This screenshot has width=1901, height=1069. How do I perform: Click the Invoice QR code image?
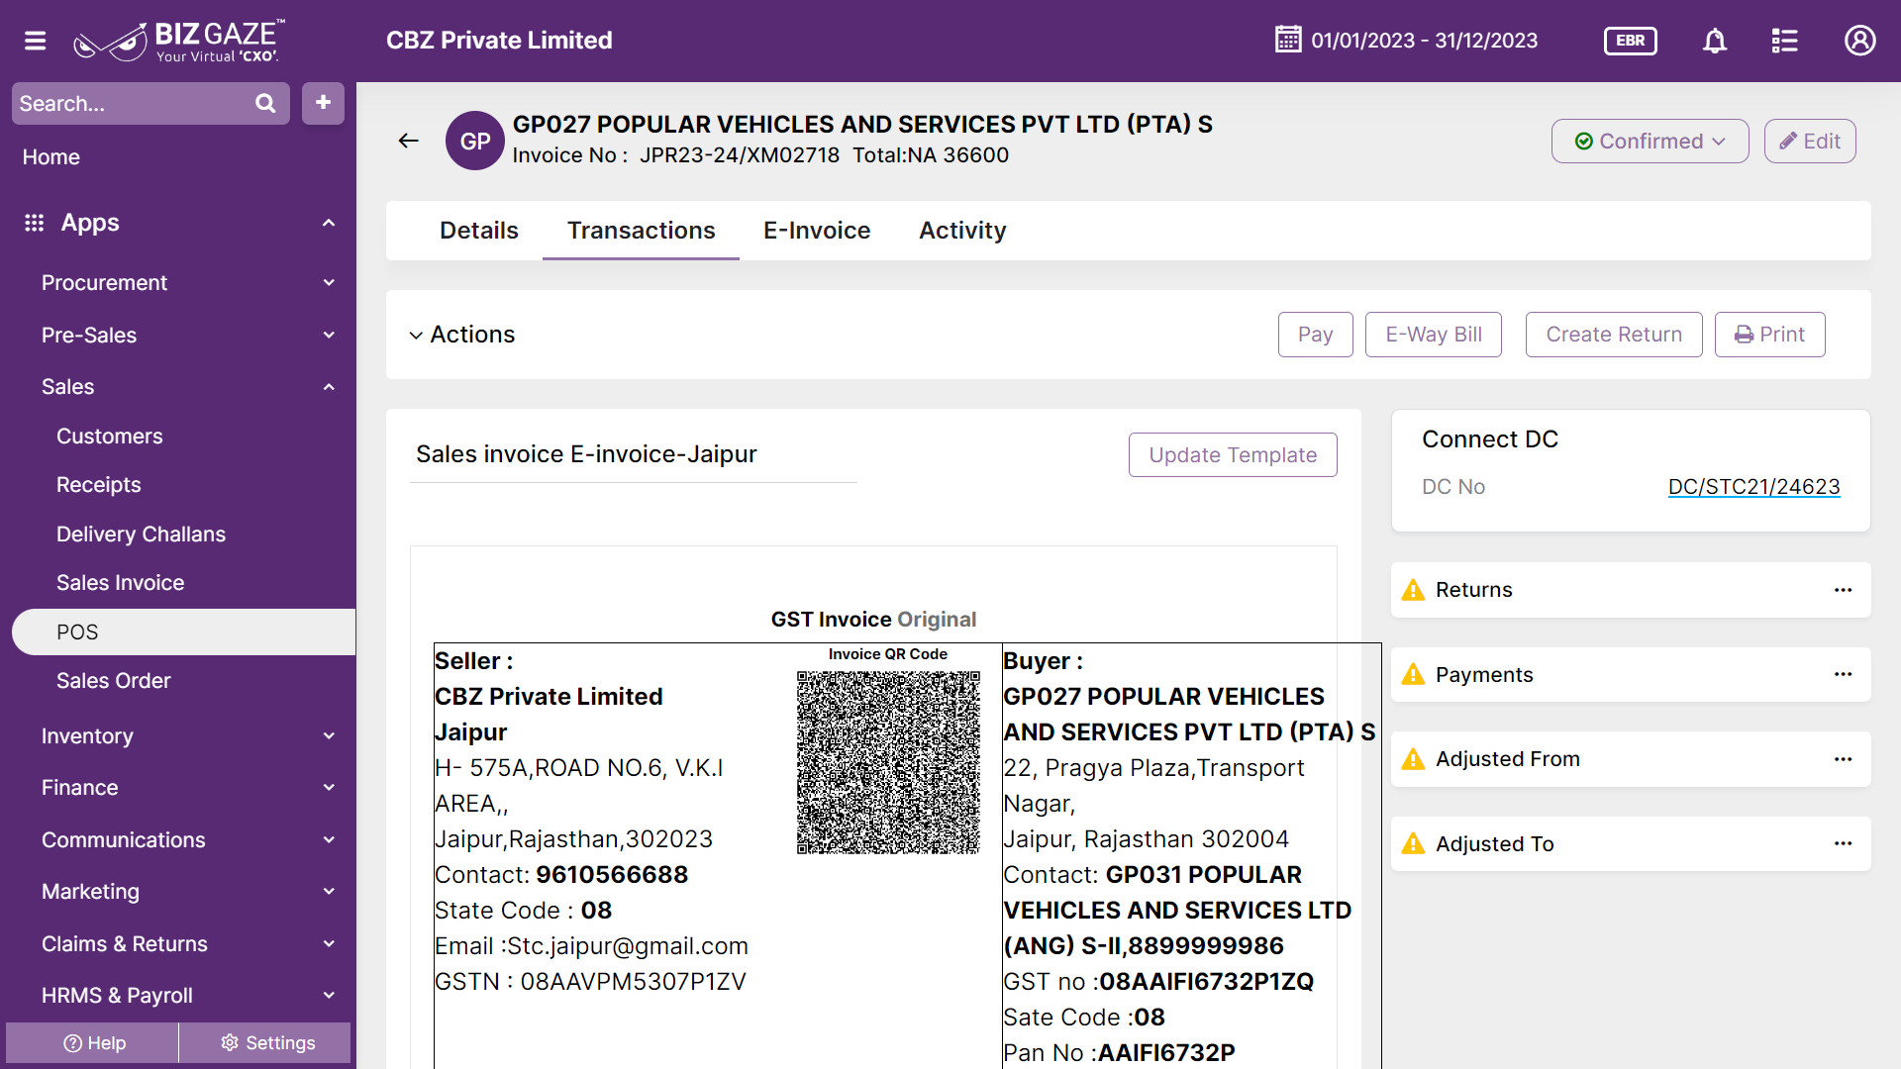coord(888,762)
